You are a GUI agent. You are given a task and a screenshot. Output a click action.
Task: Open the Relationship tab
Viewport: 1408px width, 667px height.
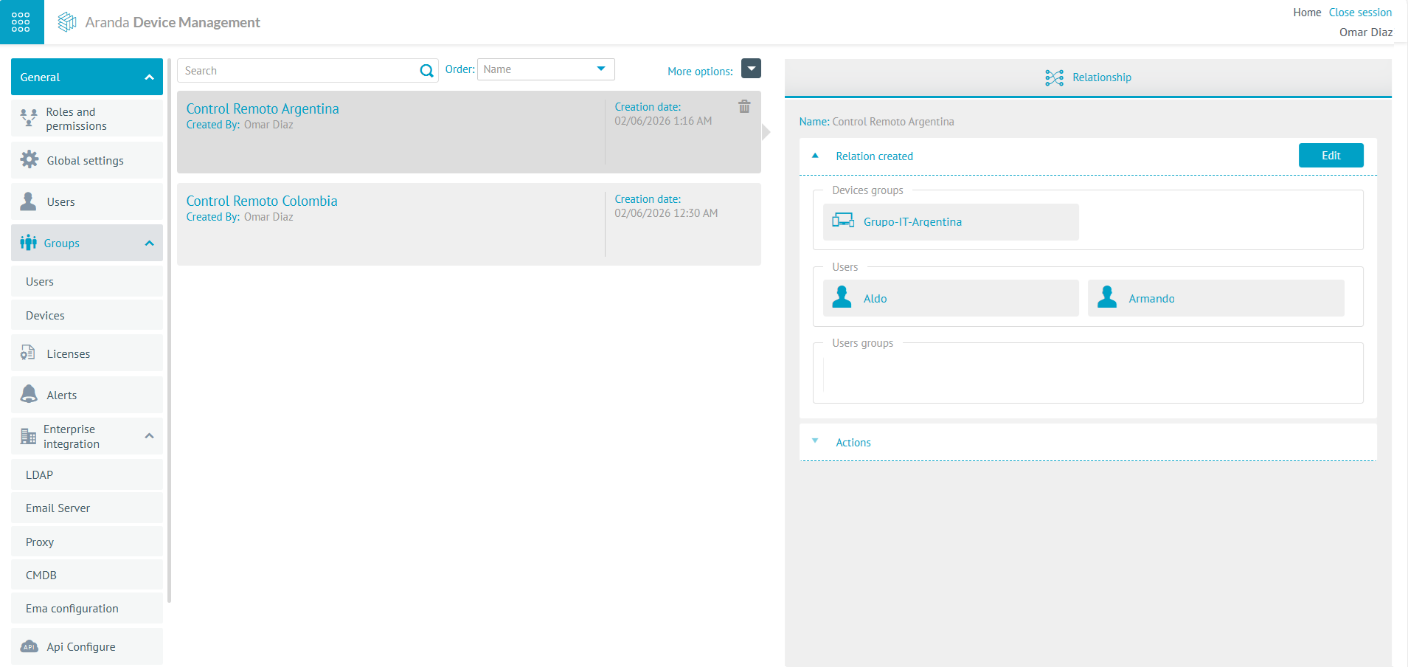[x=1088, y=77]
